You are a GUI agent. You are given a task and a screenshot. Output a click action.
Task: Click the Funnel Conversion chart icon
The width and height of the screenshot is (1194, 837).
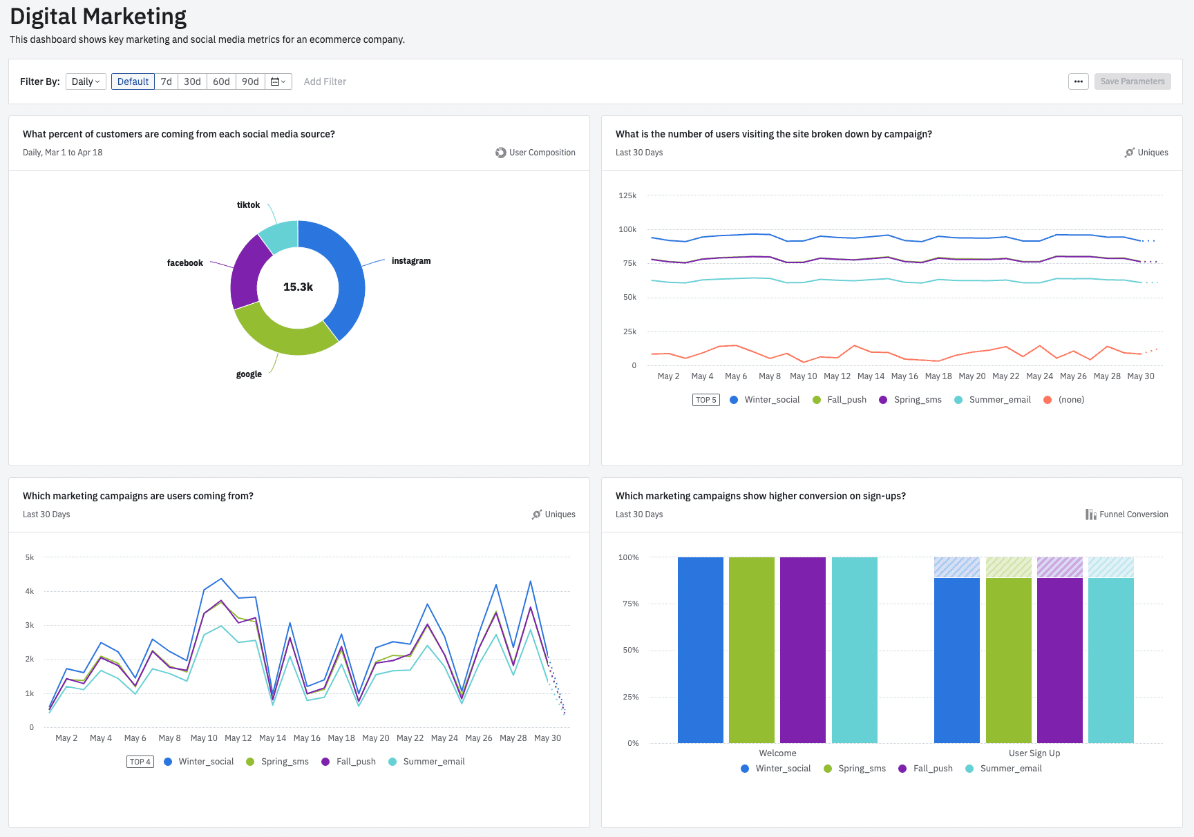click(1090, 514)
